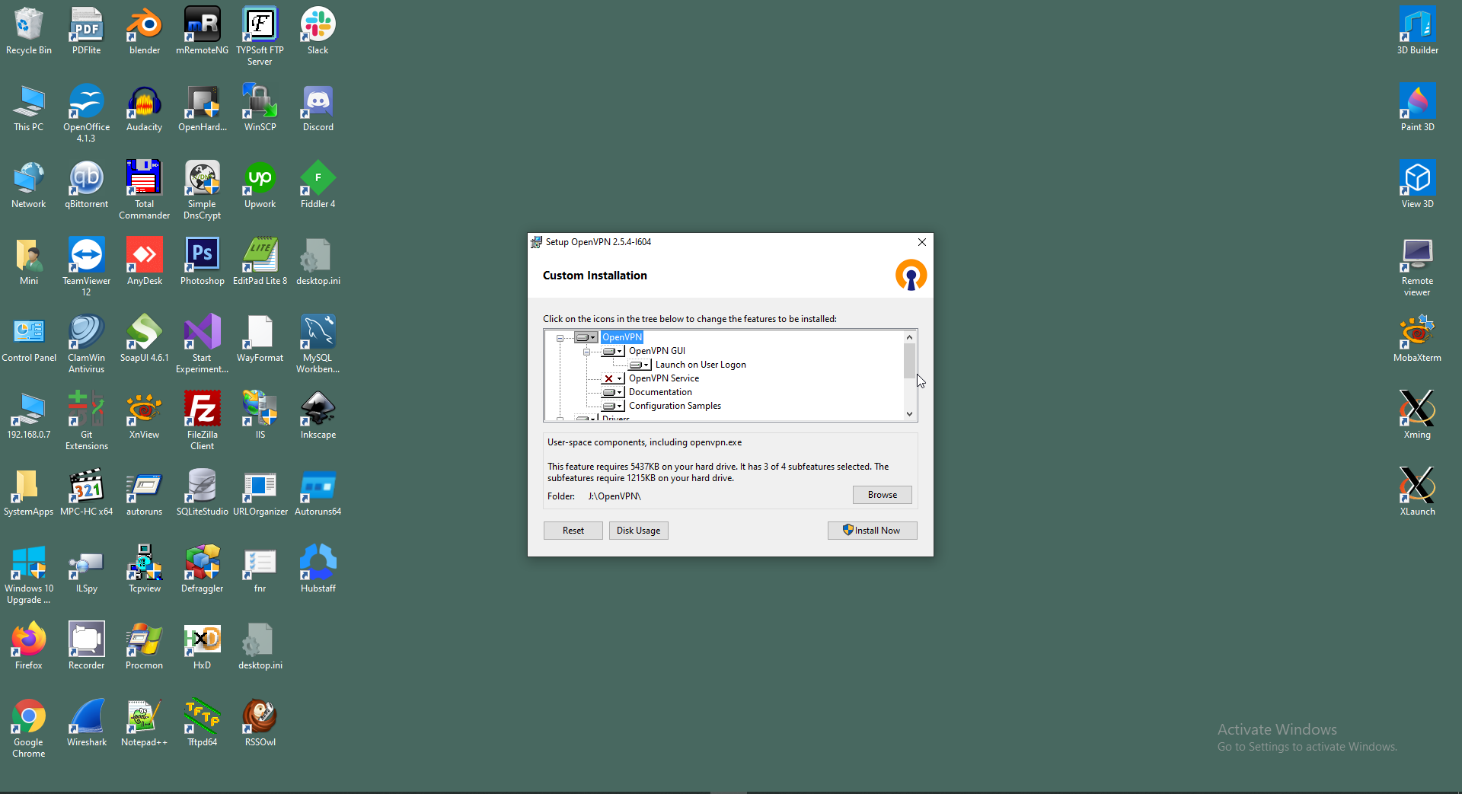Open Configuration Samples feature state dropdown

[x=613, y=406]
